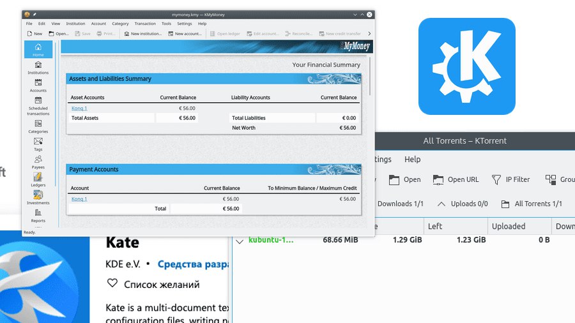The height and width of the screenshot is (323, 575).
Task: Click New file toolbar button in KMyMoney
Action: pyautogui.click(x=35, y=34)
